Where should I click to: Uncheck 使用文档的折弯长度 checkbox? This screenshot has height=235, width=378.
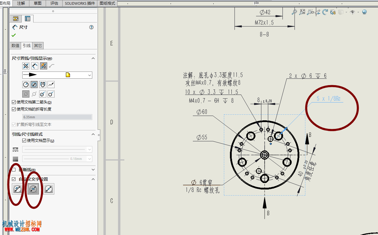coord(14,109)
